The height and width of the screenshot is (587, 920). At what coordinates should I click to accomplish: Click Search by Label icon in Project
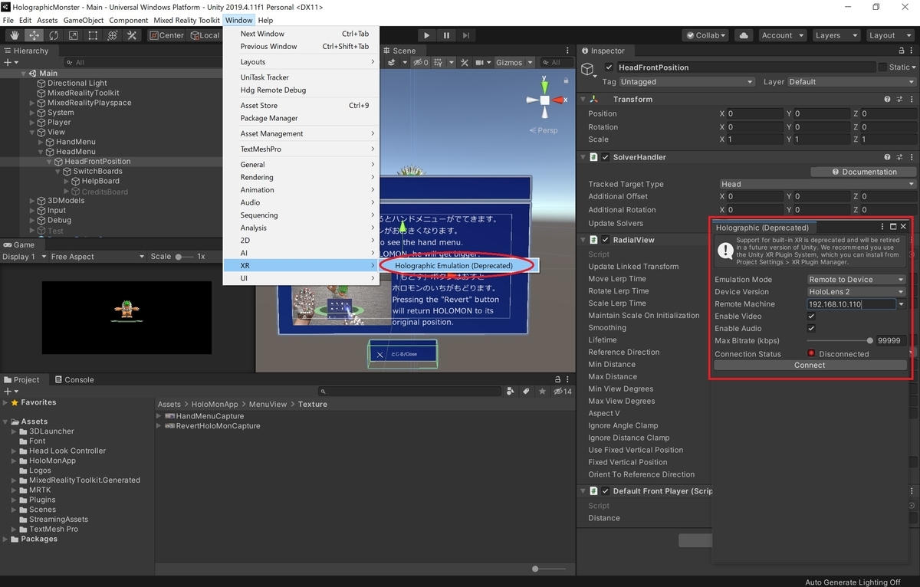pos(526,391)
